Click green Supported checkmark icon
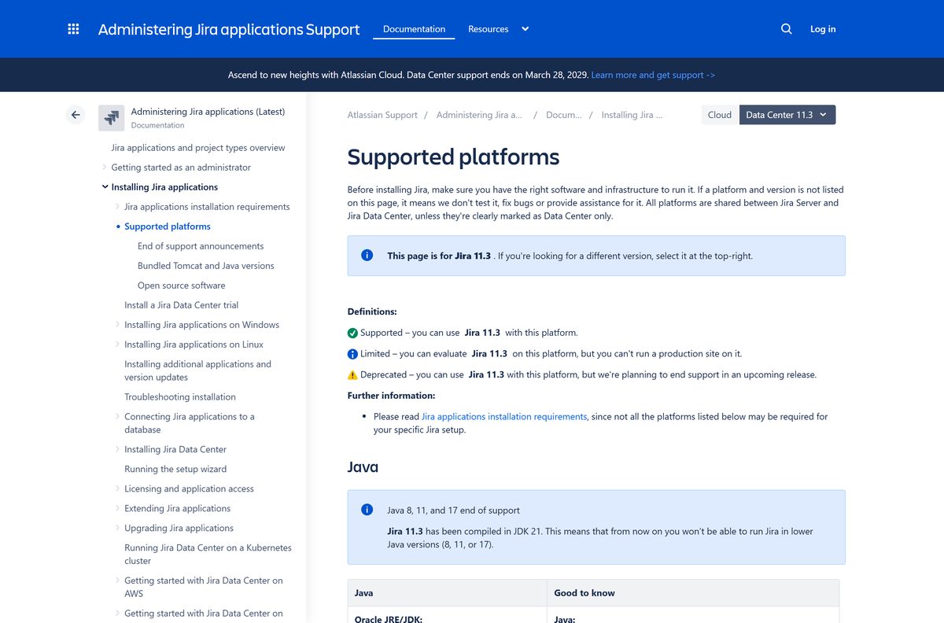944x623 pixels. [352, 333]
